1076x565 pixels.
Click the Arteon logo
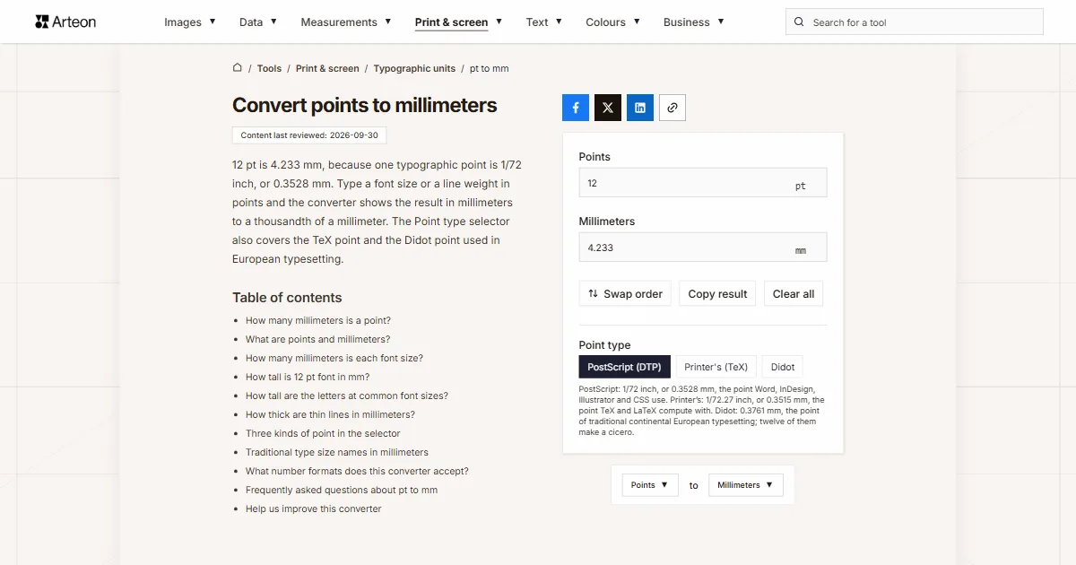[65, 22]
